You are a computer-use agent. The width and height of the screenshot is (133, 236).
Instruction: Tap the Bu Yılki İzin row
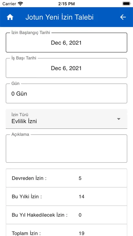click(66, 197)
